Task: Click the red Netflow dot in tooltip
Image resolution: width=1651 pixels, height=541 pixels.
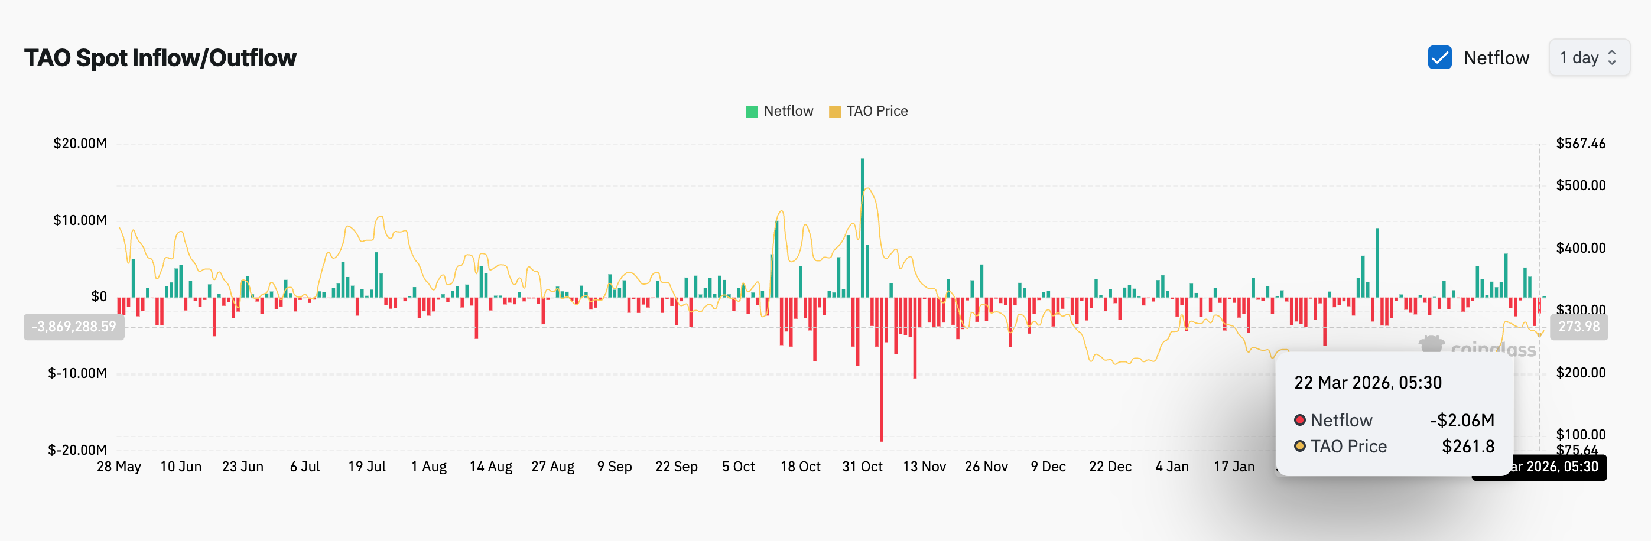Action: [1300, 421]
